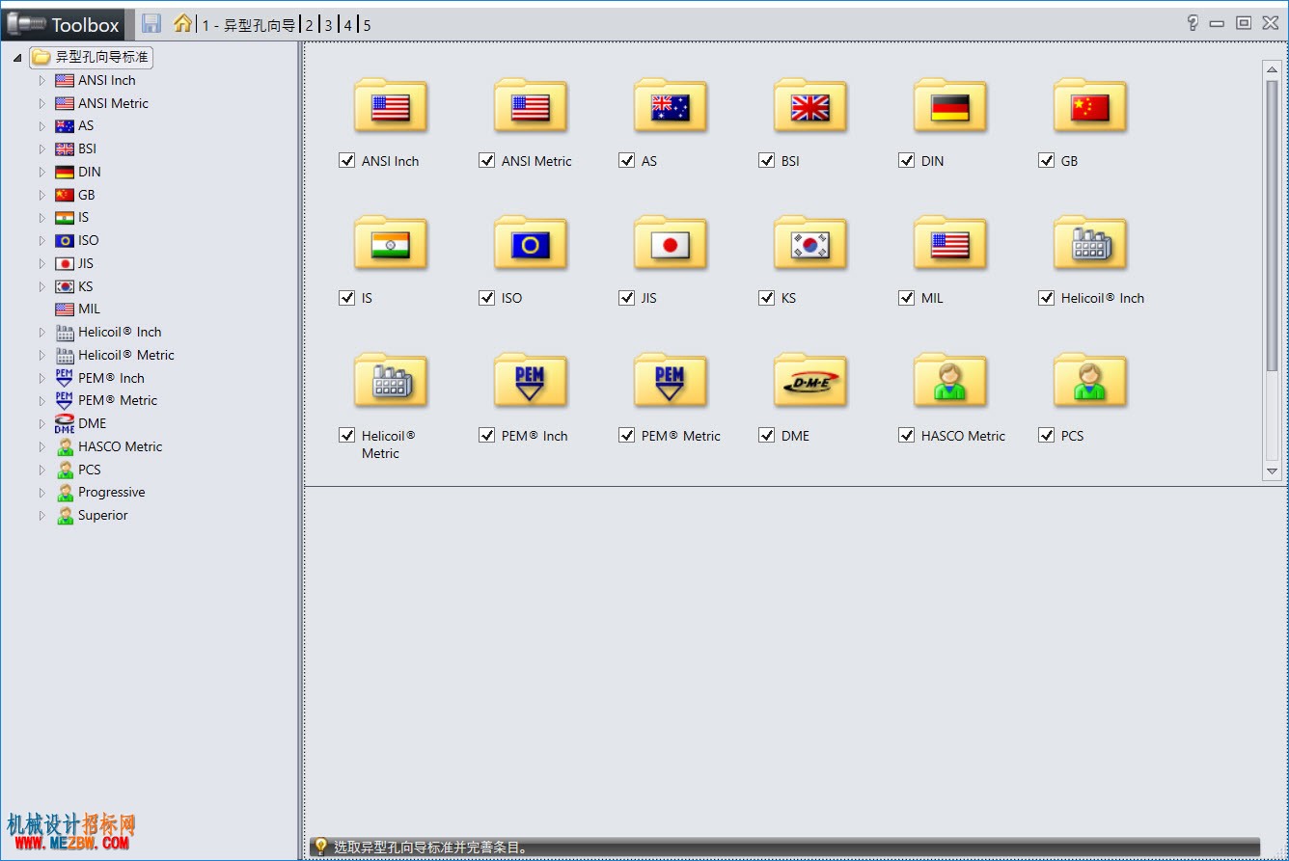
Task: Open the ANSI Metric folder icon
Action: (x=531, y=106)
